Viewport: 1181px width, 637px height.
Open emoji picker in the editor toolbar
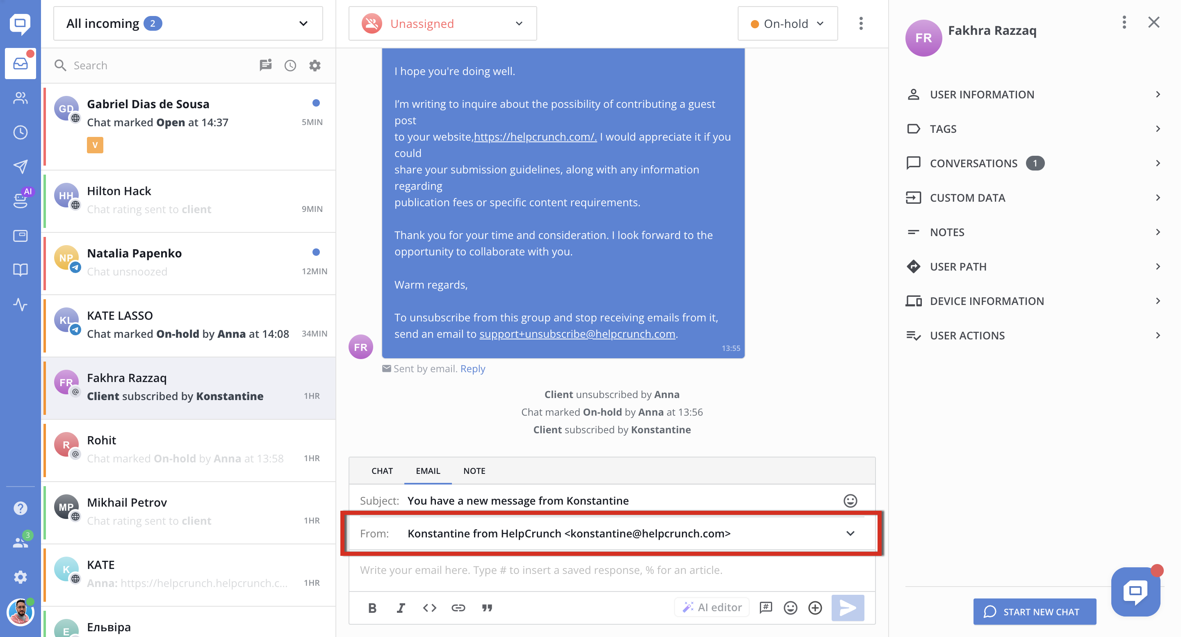point(790,607)
